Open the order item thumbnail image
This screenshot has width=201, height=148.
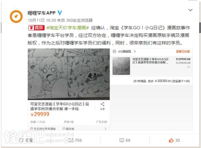tap(121, 66)
